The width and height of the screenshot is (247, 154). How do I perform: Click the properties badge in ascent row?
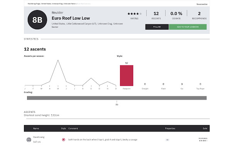coord(167,140)
